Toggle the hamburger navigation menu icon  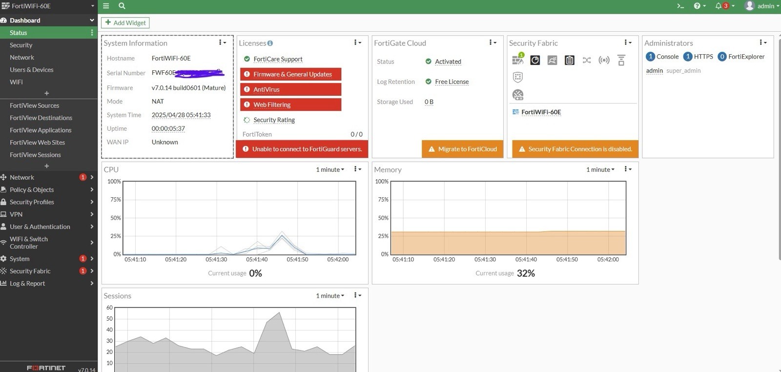[x=106, y=6]
